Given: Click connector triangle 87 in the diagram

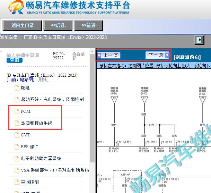Looking at the screenshot, I should coord(144,100).
